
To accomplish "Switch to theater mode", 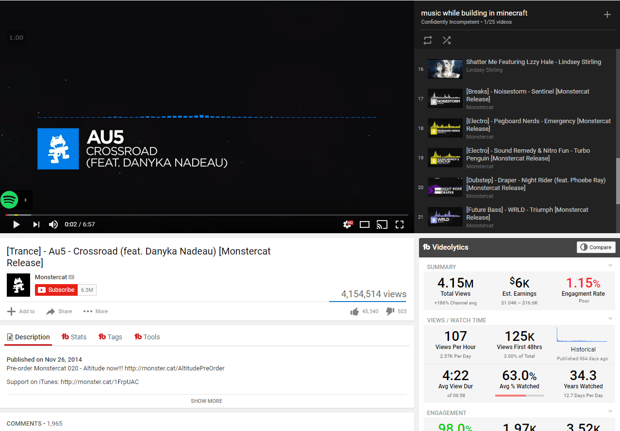I will [x=365, y=224].
